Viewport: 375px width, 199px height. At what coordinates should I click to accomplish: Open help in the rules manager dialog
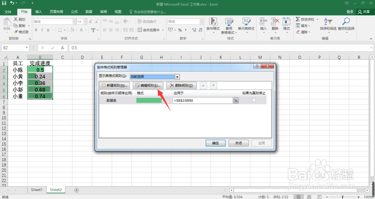coord(257,66)
